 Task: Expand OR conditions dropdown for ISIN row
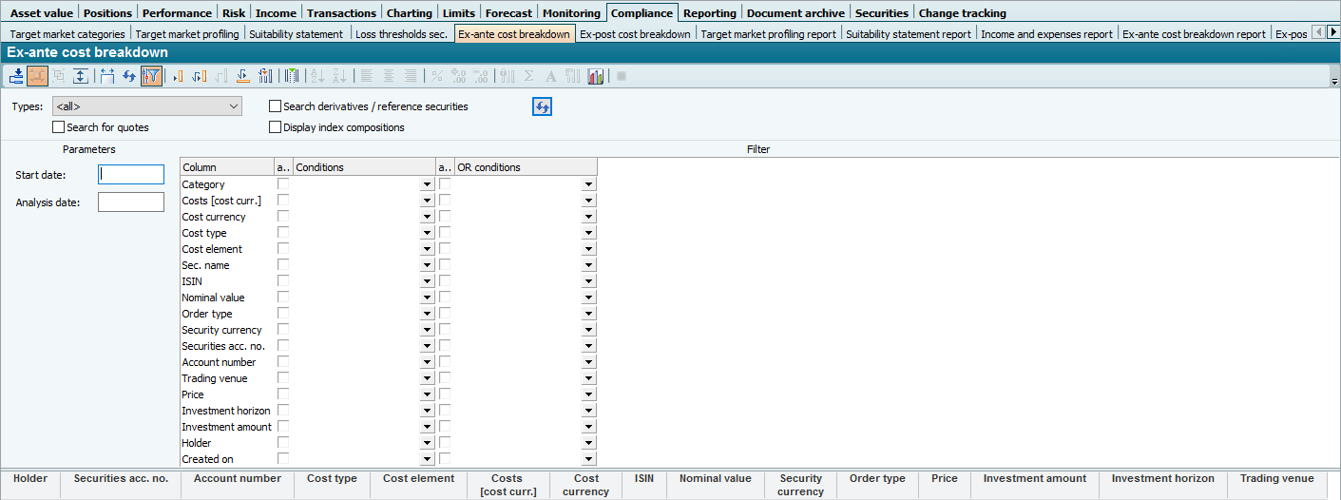pos(588,282)
